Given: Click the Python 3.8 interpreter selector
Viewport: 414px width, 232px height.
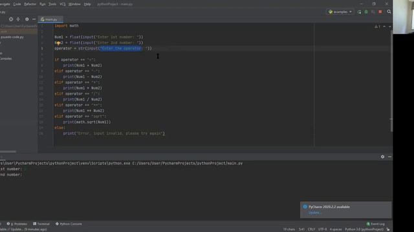Looking at the screenshot, I should coord(364,229).
